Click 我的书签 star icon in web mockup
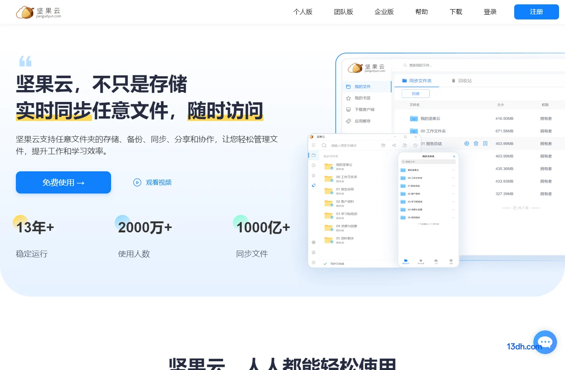This screenshot has height=370, width=565. point(348,98)
